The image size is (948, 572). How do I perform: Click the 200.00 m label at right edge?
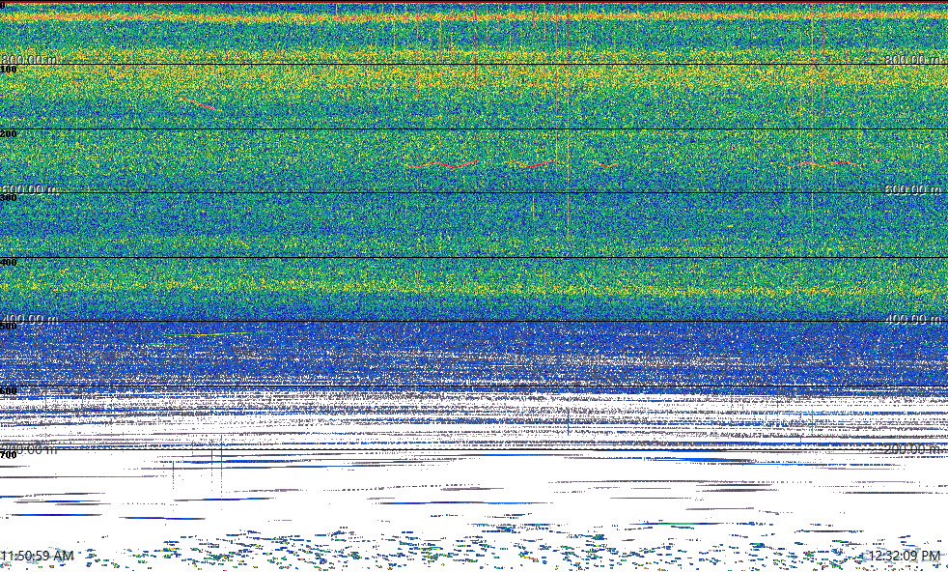[x=913, y=448]
